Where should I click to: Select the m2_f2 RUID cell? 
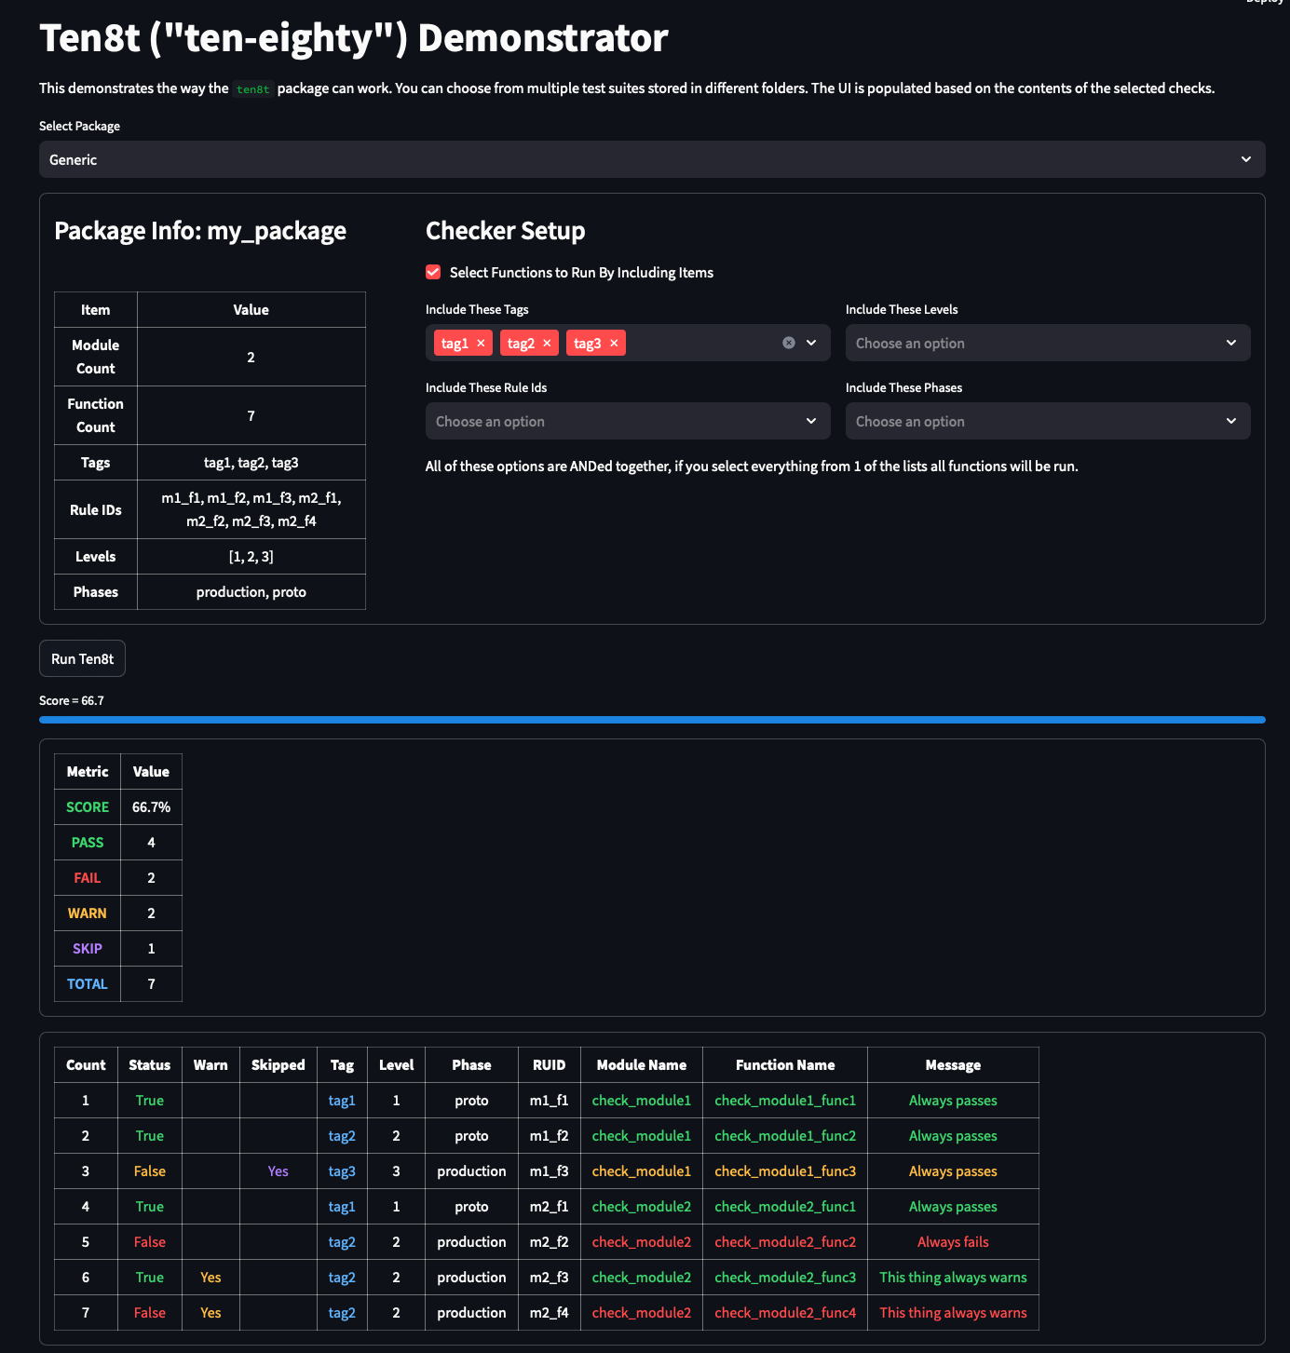click(550, 1242)
